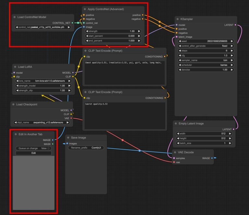Click the CONTROL_NET output socket
Screen dimensions: 249x215
(x=72, y=23)
